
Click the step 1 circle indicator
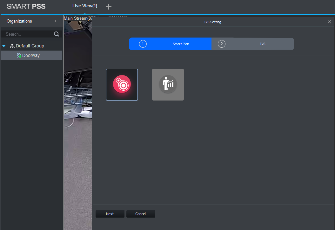coord(143,44)
